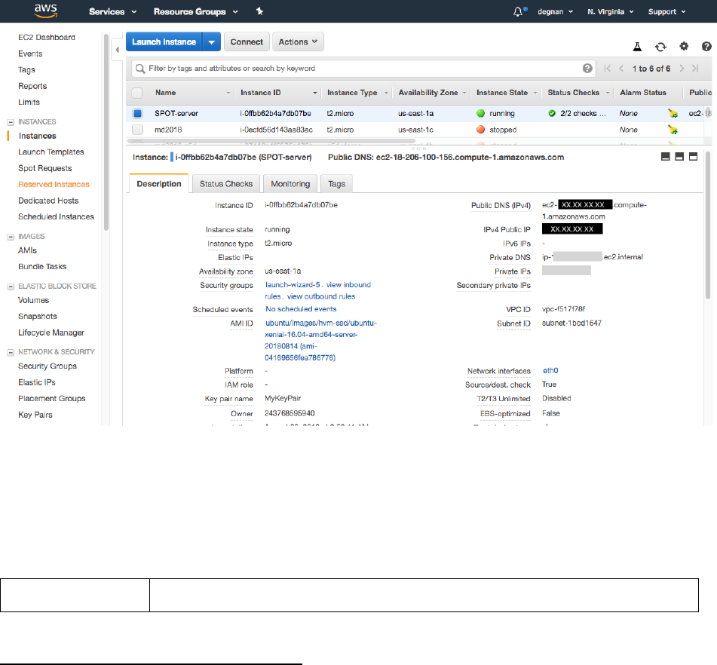Open AMIs in sidebar
717x665 pixels.
tap(27, 250)
